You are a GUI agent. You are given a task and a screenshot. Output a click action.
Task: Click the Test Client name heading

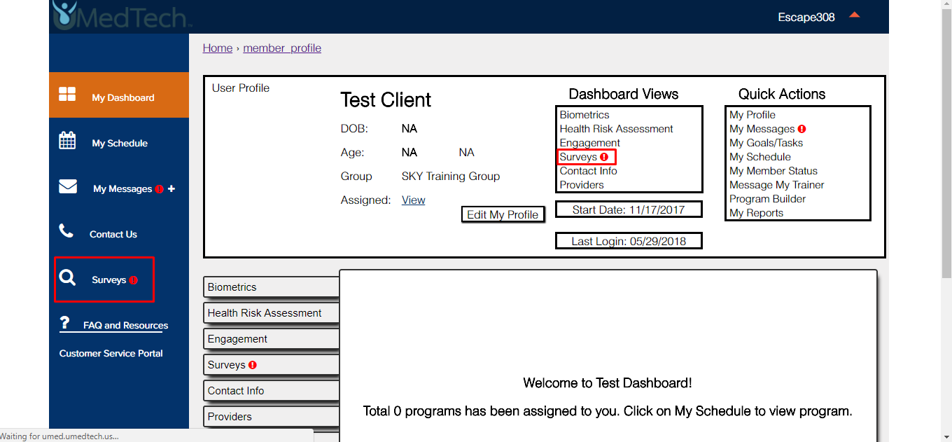click(386, 100)
